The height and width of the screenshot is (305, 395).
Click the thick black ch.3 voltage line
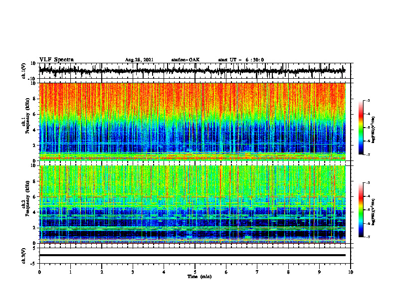(192, 255)
